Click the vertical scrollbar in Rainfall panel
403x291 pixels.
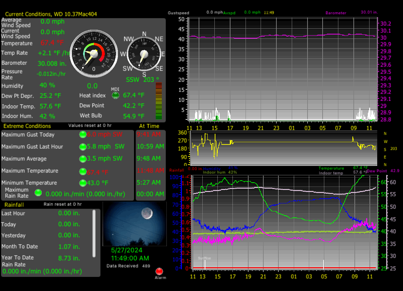click(94, 233)
